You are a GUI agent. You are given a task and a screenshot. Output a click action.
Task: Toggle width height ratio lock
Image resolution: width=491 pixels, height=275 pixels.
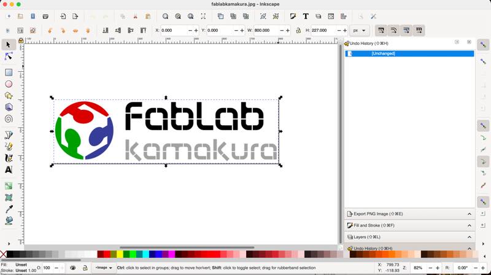tap(298, 30)
